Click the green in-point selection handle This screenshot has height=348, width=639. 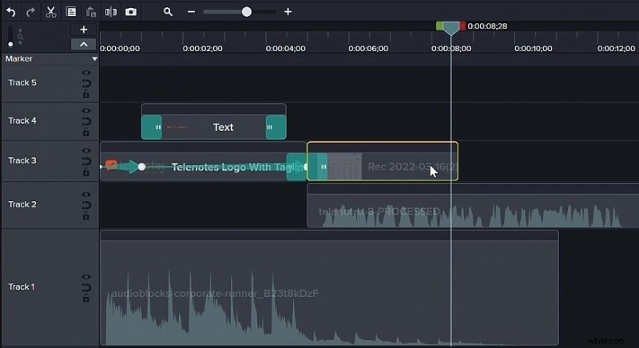pyautogui.click(x=439, y=26)
